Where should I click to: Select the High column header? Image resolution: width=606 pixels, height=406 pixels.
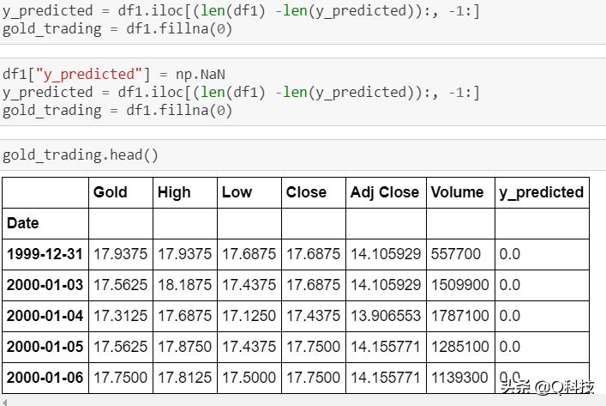[174, 192]
